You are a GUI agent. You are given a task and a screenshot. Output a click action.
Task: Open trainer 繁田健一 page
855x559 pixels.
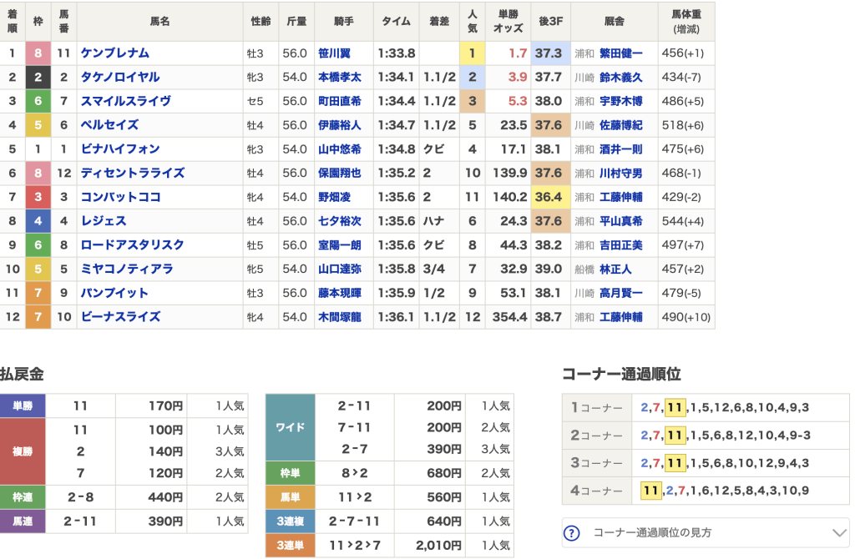[621, 53]
